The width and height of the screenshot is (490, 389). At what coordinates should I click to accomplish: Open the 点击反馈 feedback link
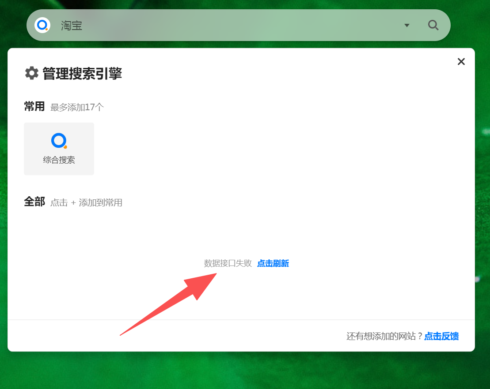click(x=441, y=337)
